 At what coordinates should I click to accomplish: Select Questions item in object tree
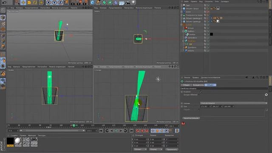tap(192, 47)
